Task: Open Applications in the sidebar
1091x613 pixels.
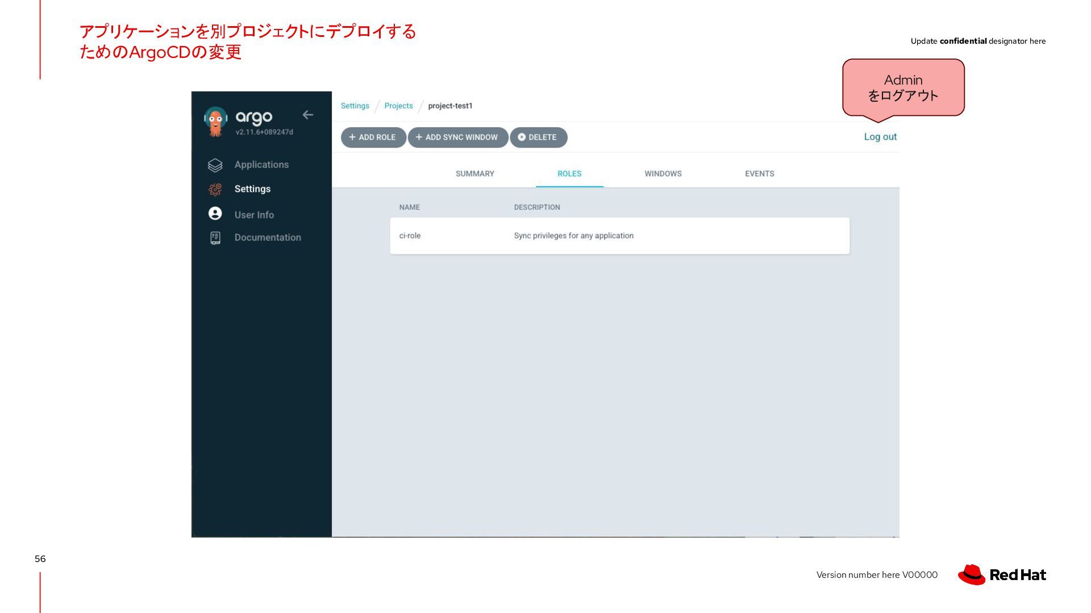Action: tap(261, 165)
